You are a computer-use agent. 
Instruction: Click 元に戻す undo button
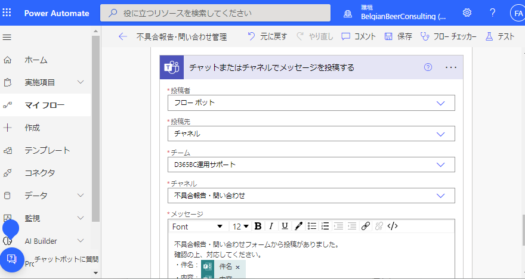[x=267, y=36]
